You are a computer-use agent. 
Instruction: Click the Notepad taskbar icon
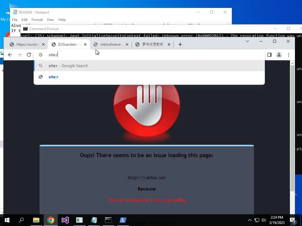tap(94, 220)
